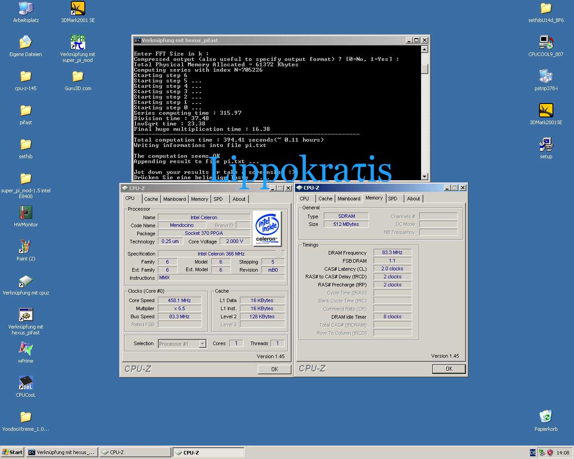574x459 pixels.
Task: Select hexus_pifast taskbar button
Action: [x=62, y=452]
